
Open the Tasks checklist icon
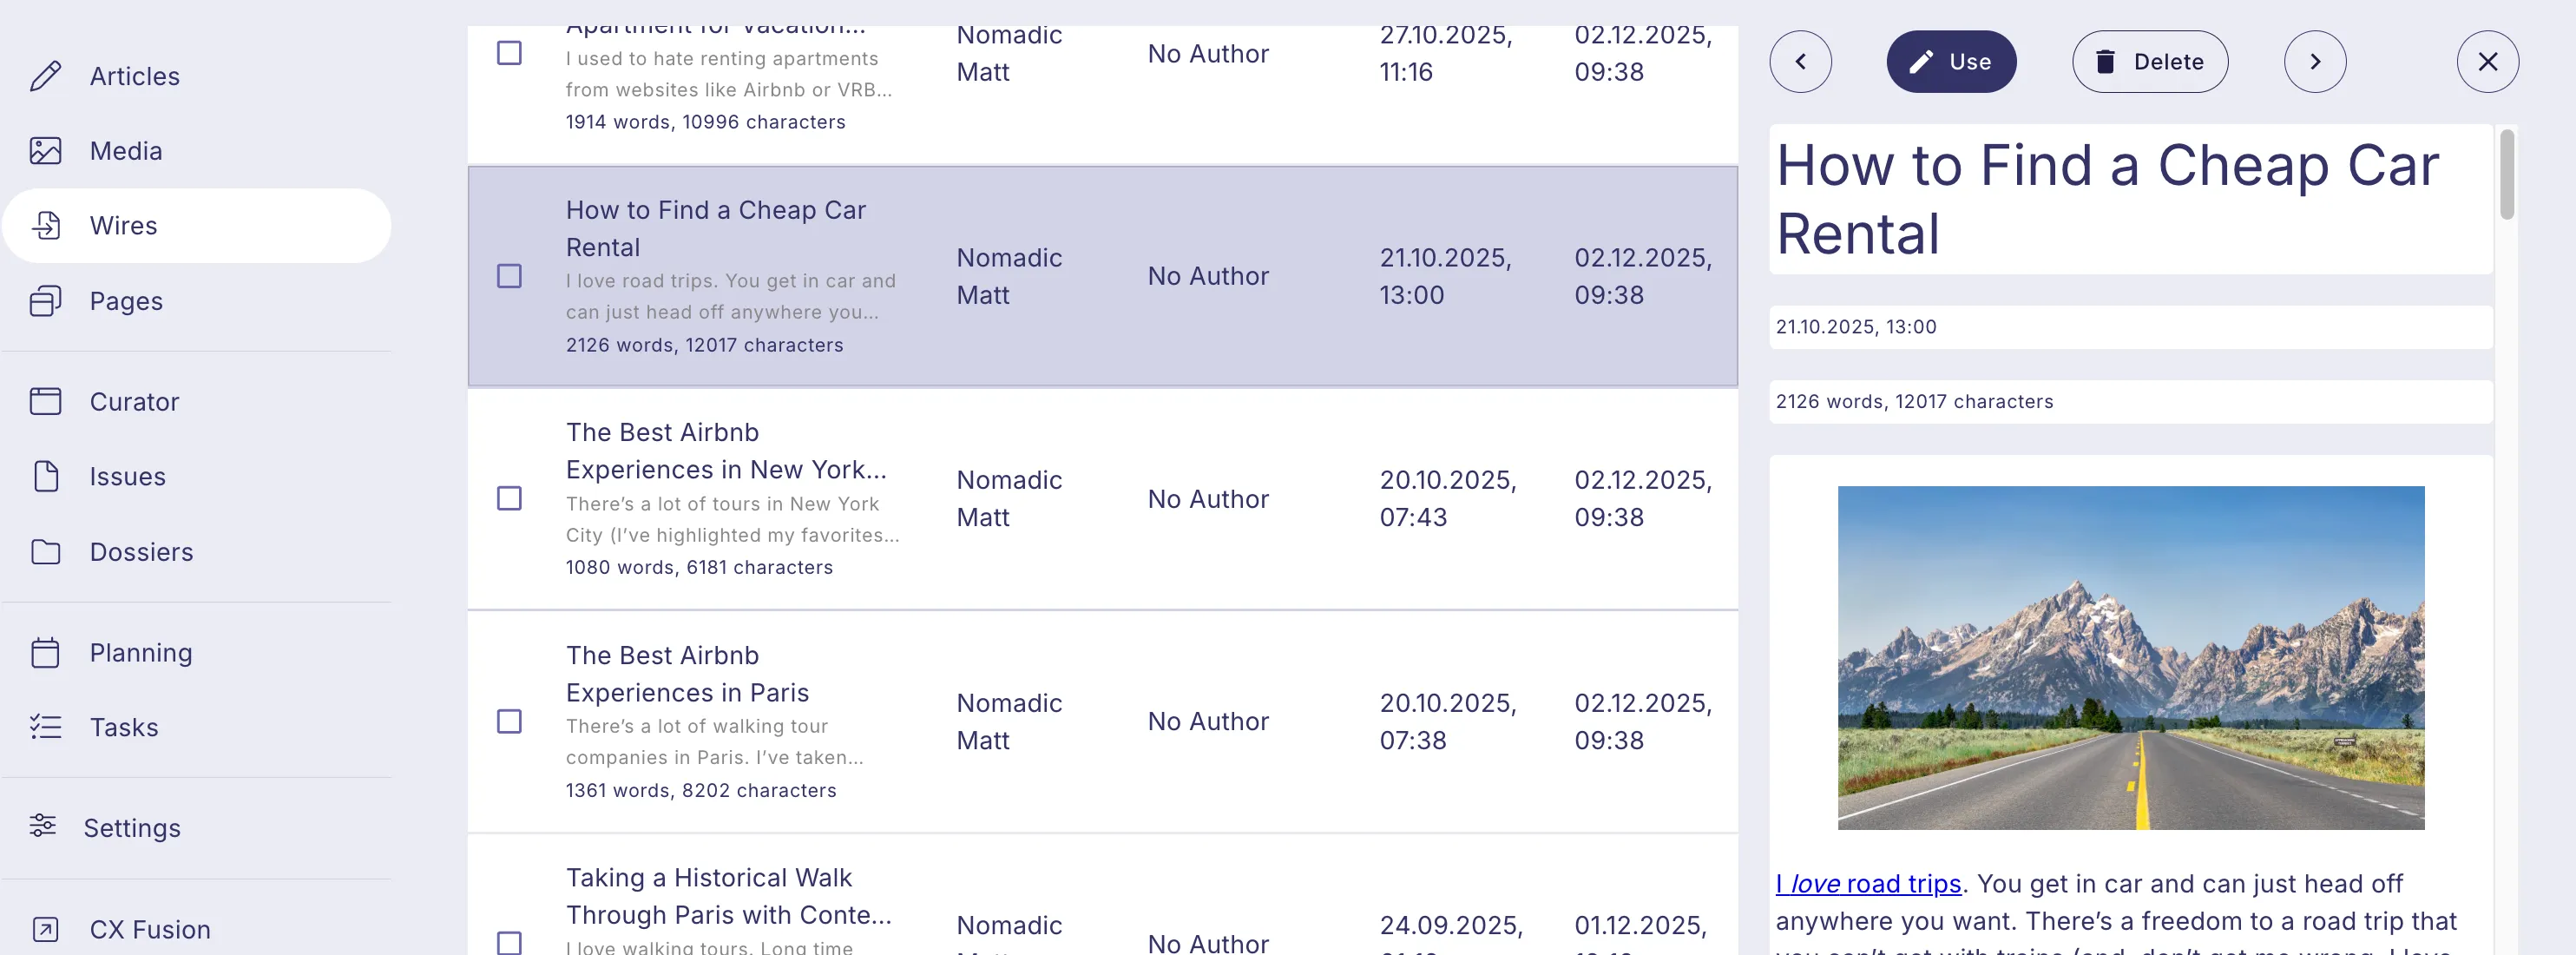[x=45, y=727]
